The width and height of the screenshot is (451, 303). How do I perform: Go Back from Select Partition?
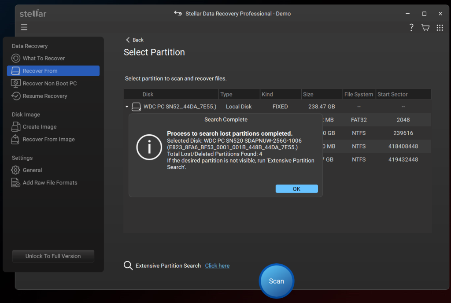pyautogui.click(x=135, y=40)
